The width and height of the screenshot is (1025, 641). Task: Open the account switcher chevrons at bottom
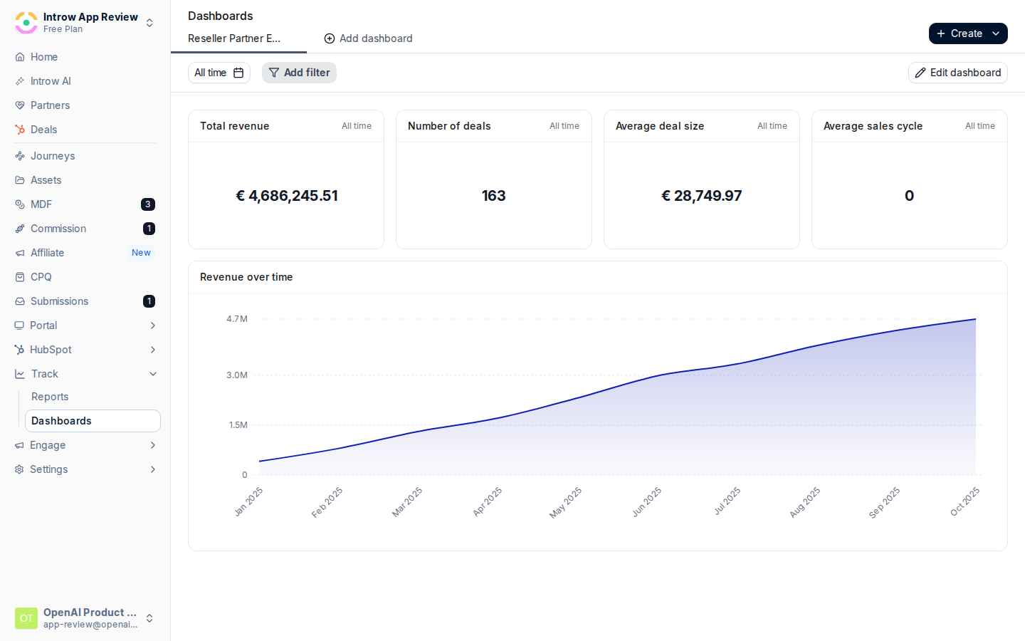(x=149, y=618)
